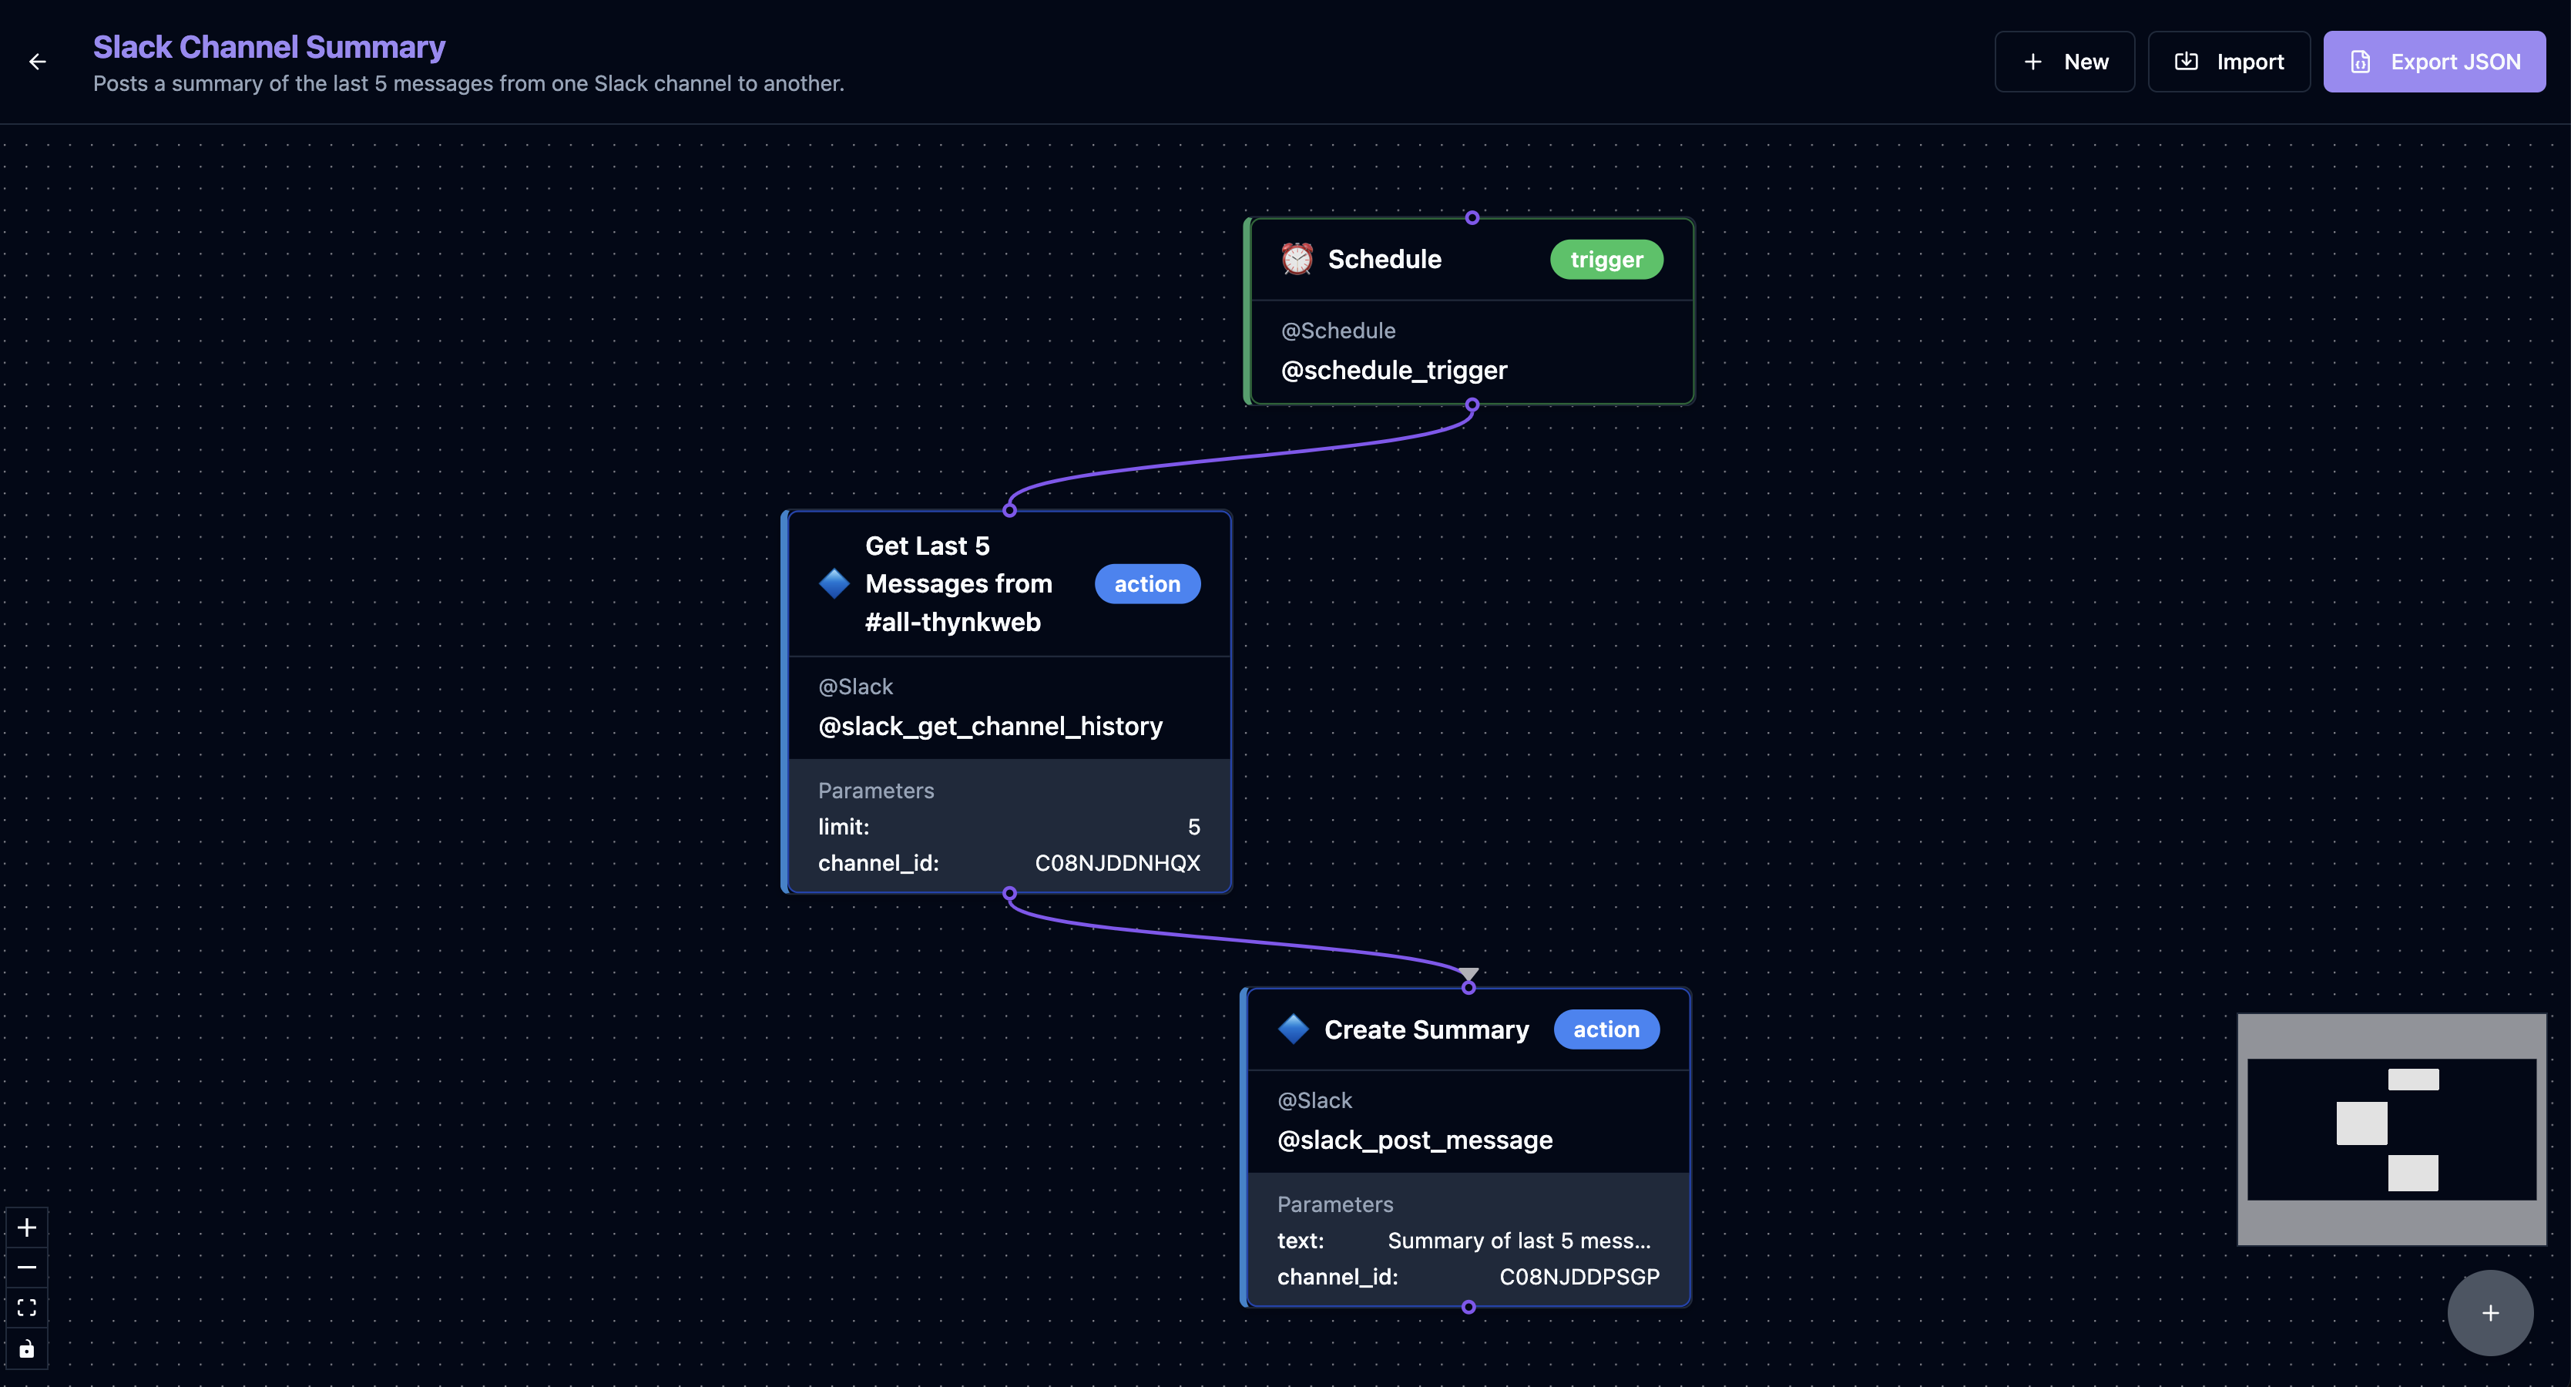Click the diamond icon on Get Last 5 Messages node
The width and height of the screenshot is (2571, 1387).
(x=834, y=584)
